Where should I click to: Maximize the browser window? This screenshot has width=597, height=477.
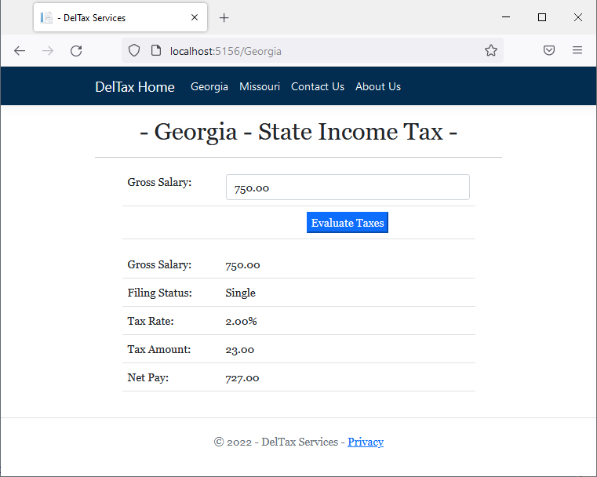[x=542, y=17]
